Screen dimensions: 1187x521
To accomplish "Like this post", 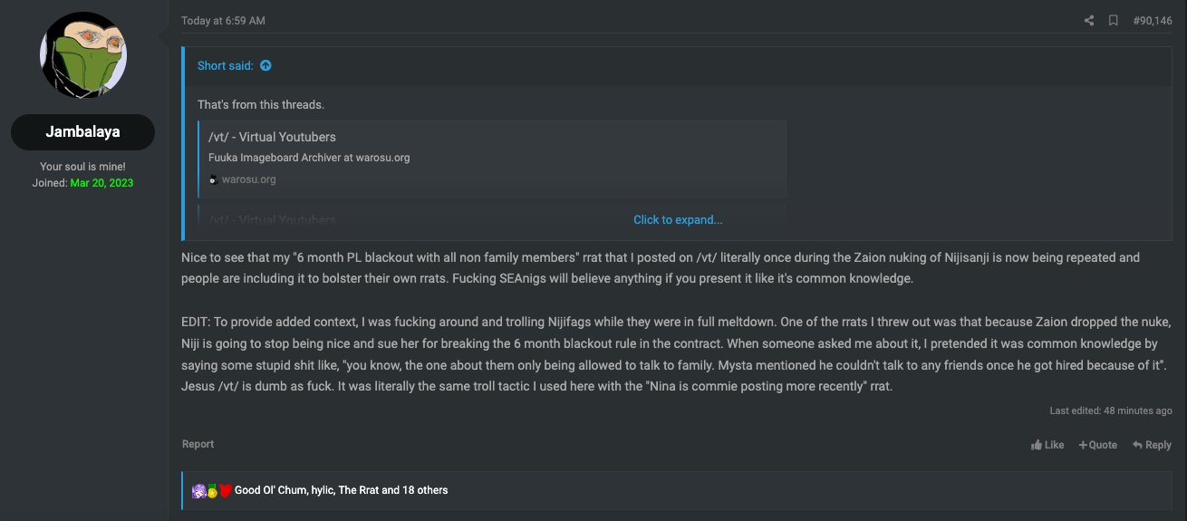I will [x=1047, y=445].
